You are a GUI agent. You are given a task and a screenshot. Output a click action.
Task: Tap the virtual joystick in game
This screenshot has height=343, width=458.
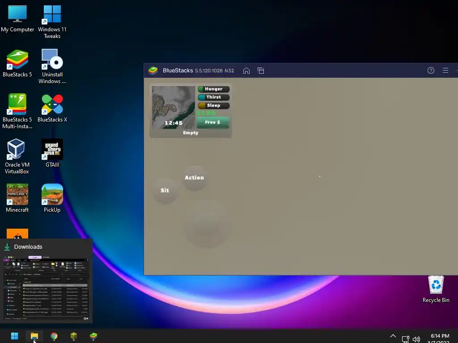click(207, 223)
